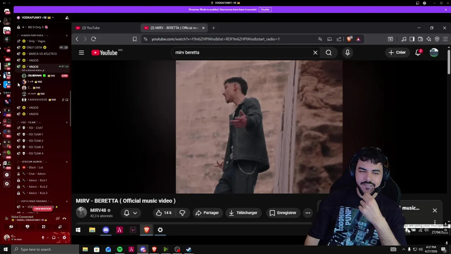Open Brave Wallet icon
451x254 pixels.
(x=420, y=39)
